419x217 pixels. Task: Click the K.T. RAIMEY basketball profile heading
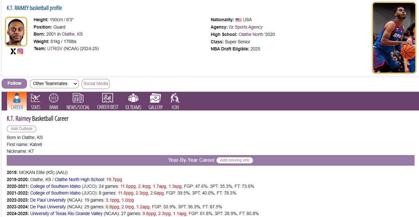click(x=34, y=8)
